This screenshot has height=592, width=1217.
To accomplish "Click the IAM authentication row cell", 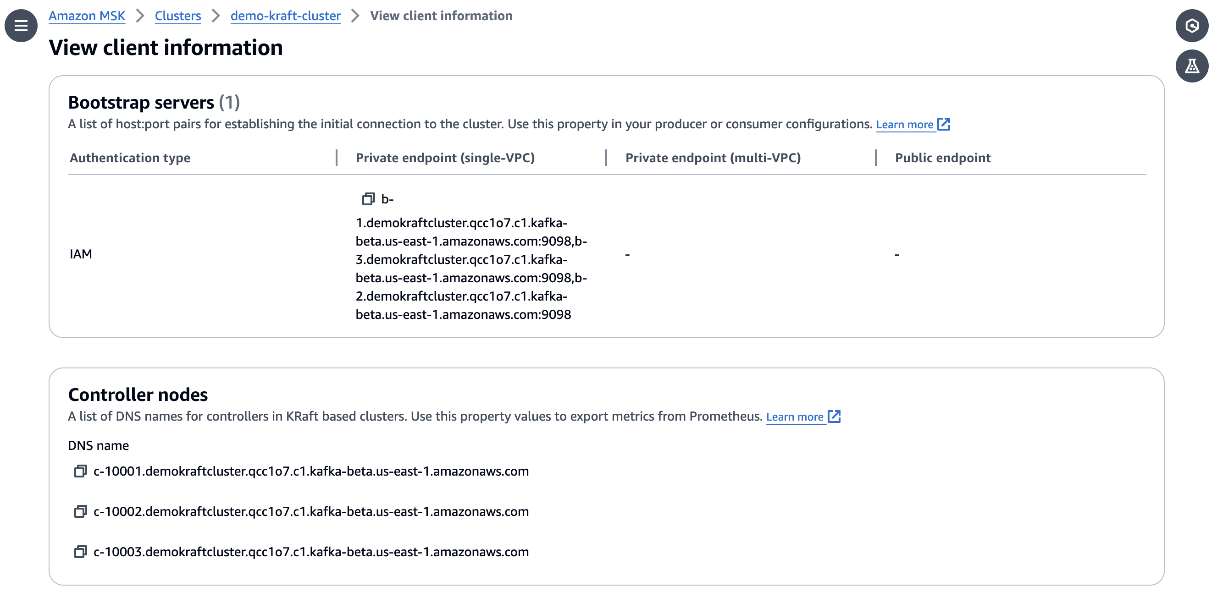I will (81, 254).
